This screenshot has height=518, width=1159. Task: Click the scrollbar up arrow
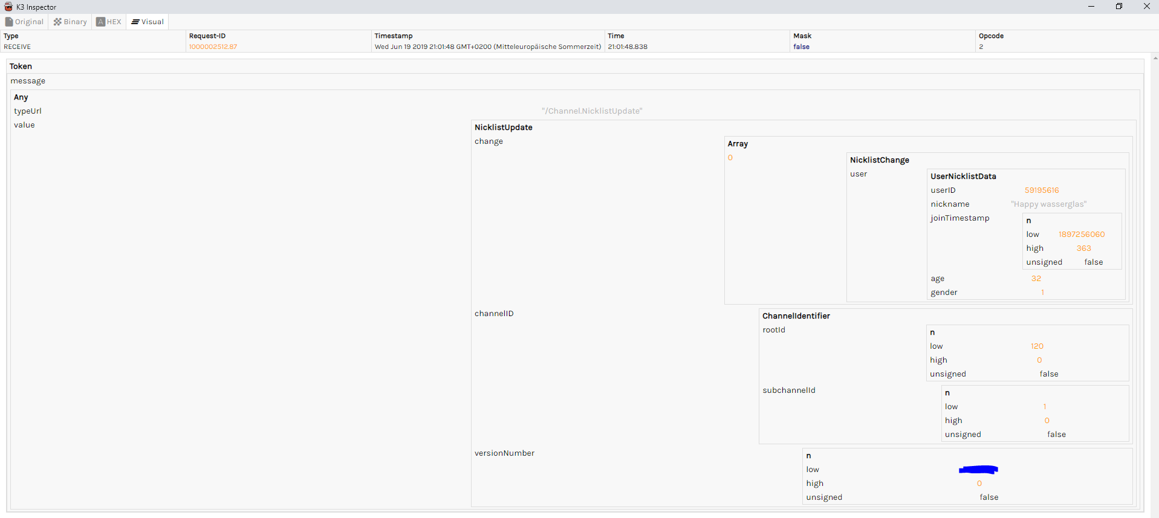pos(1155,58)
